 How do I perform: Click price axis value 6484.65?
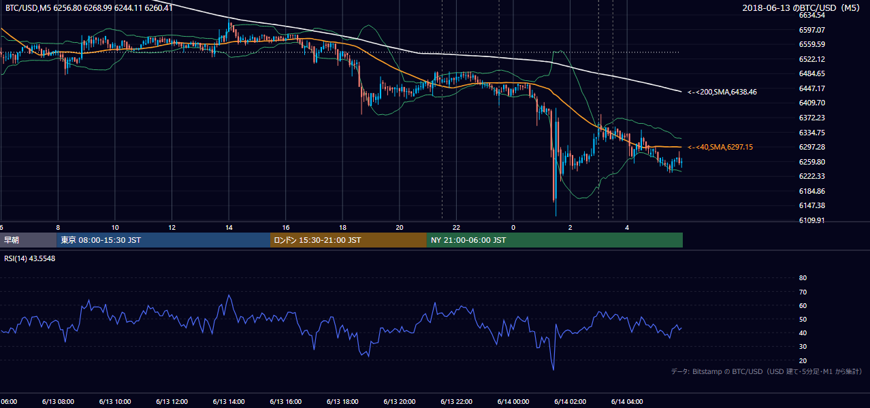811,73
